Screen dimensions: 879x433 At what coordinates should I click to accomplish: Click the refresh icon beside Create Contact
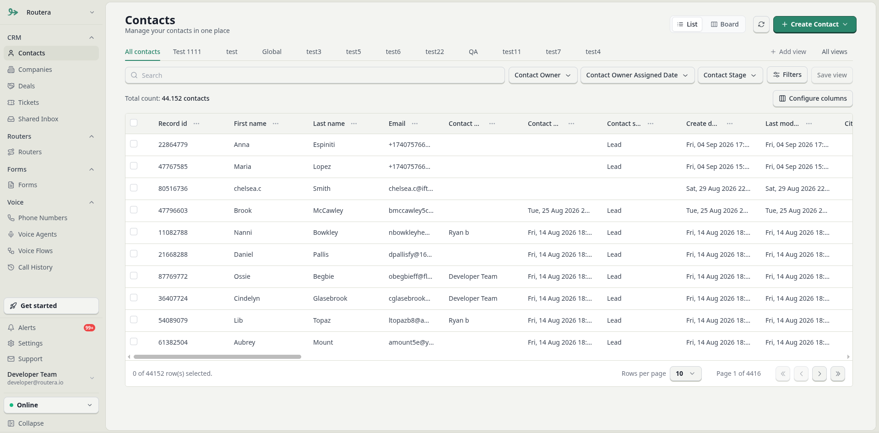(761, 24)
